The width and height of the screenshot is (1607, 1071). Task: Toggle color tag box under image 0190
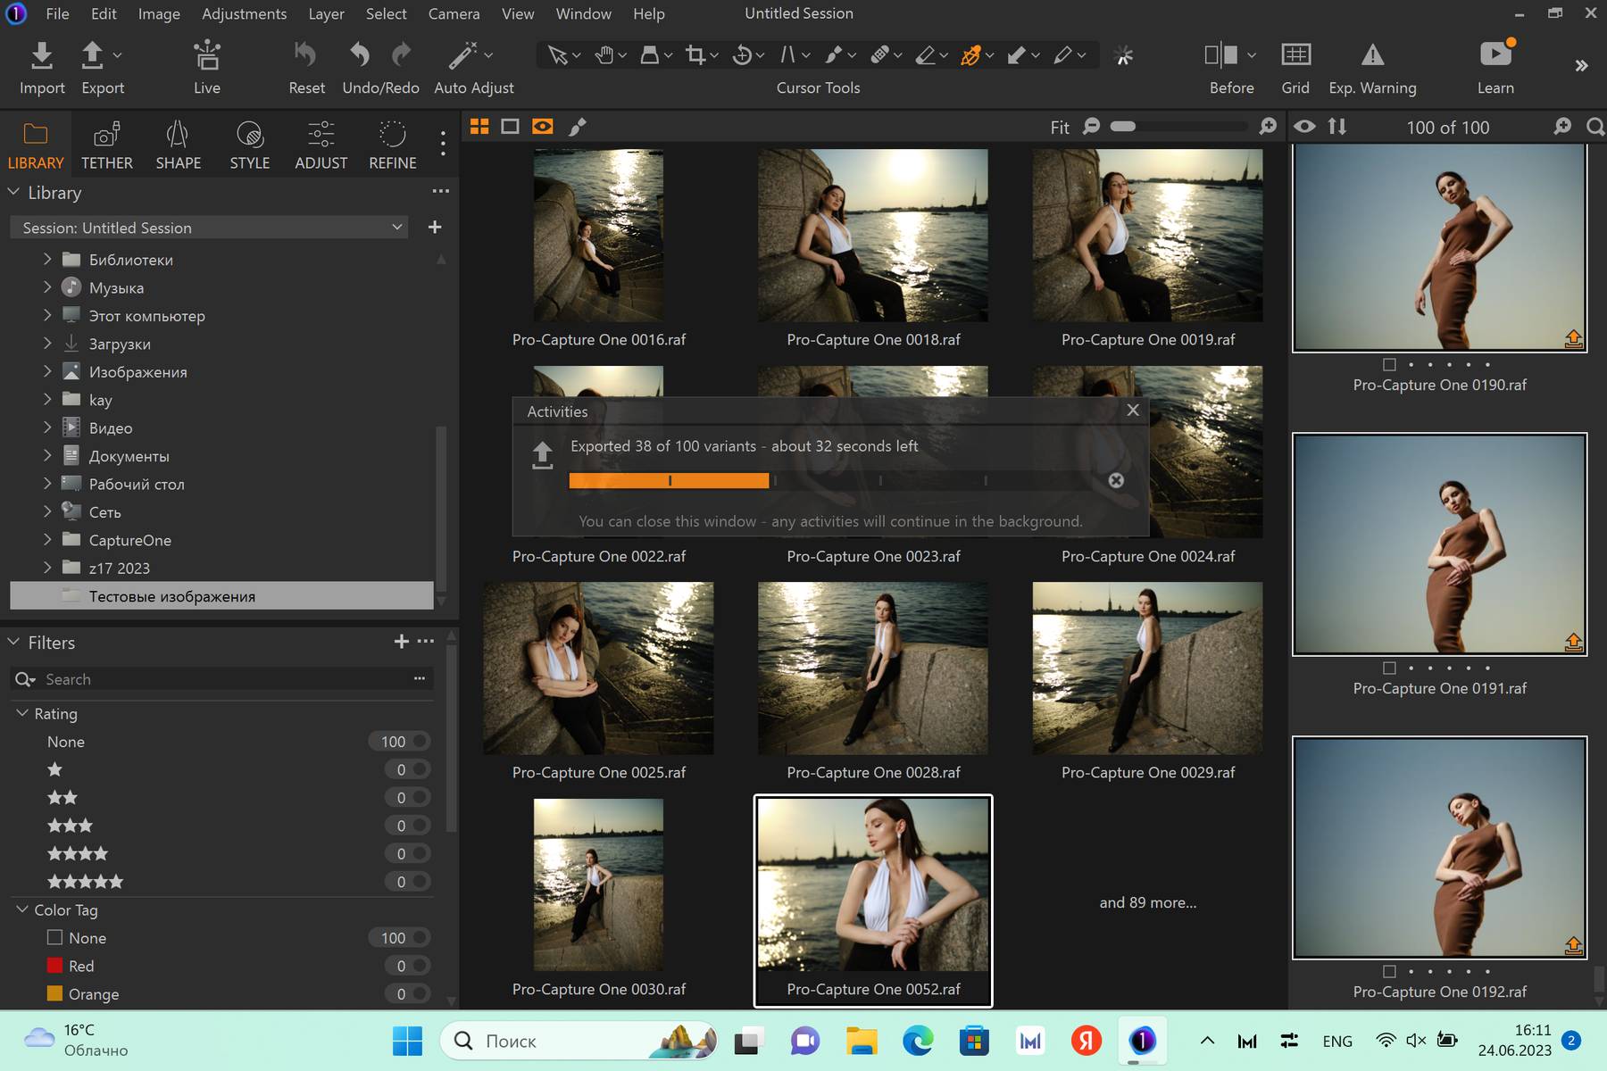[x=1389, y=364]
